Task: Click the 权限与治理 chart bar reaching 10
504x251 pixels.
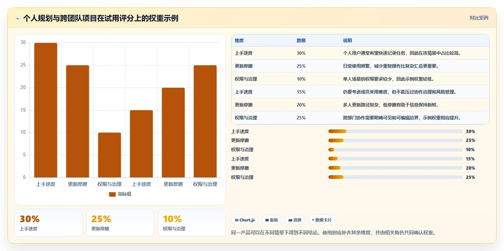Action: click(109, 155)
